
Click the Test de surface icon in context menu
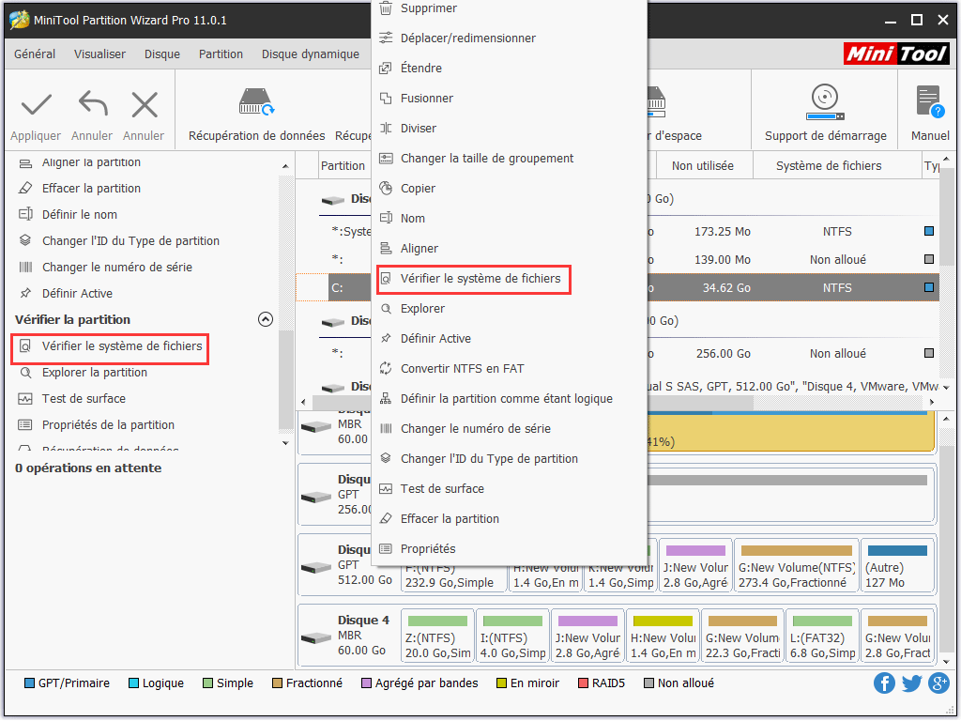pos(386,488)
